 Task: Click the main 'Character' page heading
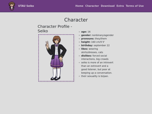(76, 20)
